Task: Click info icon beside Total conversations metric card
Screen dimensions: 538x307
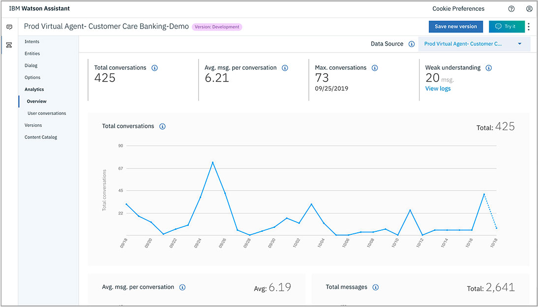Action: (155, 68)
